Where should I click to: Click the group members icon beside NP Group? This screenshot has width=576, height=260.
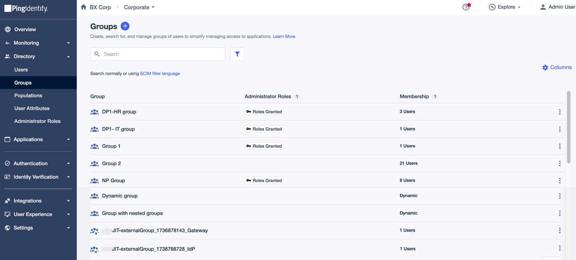[x=94, y=180]
